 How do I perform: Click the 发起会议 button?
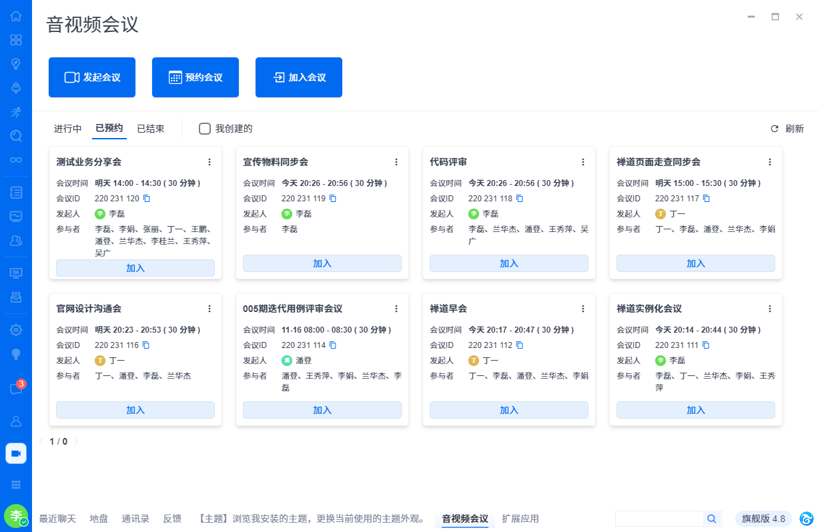(x=92, y=77)
